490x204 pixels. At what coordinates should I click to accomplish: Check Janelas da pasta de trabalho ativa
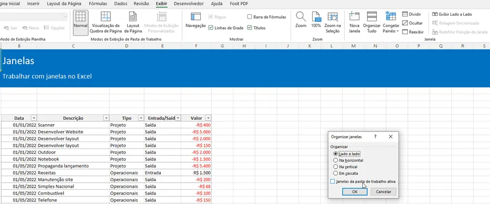(x=332, y=182)
